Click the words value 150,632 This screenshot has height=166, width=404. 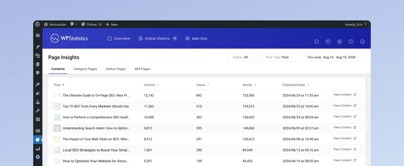(x=248, y=117)
